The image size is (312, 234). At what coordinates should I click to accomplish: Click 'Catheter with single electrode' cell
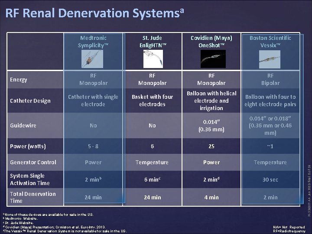[93, 101]
